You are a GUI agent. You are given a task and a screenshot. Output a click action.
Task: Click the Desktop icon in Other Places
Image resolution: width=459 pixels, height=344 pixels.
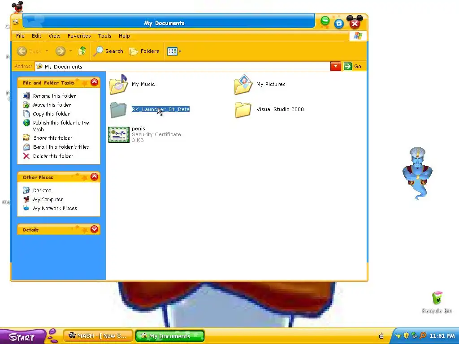[x=26, y=190]
